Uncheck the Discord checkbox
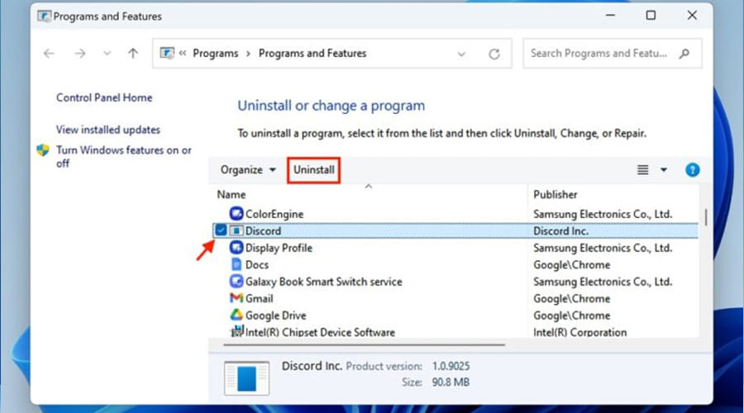The width and height of the screenshot is (744, 413). (x=221, y=230)
